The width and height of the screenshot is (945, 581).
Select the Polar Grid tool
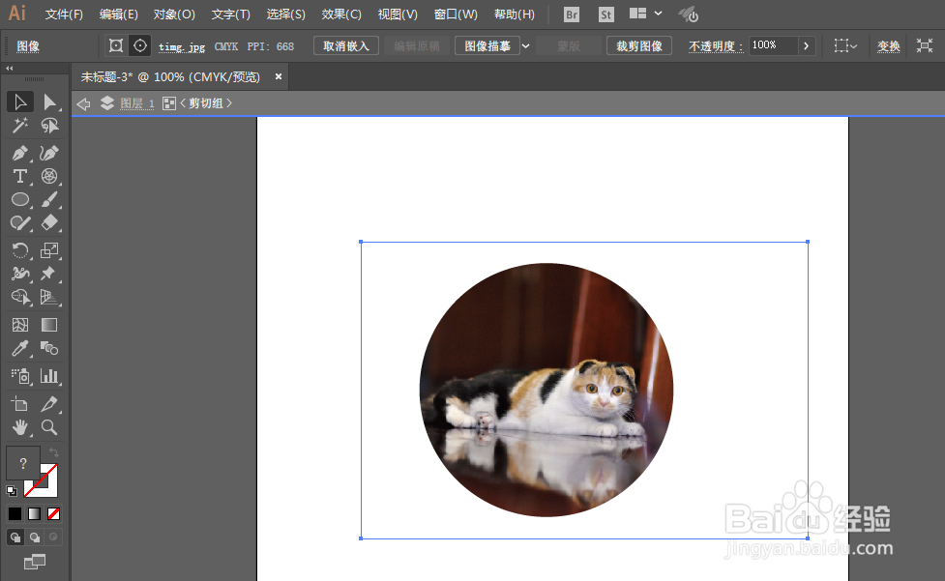click(49, 176)
